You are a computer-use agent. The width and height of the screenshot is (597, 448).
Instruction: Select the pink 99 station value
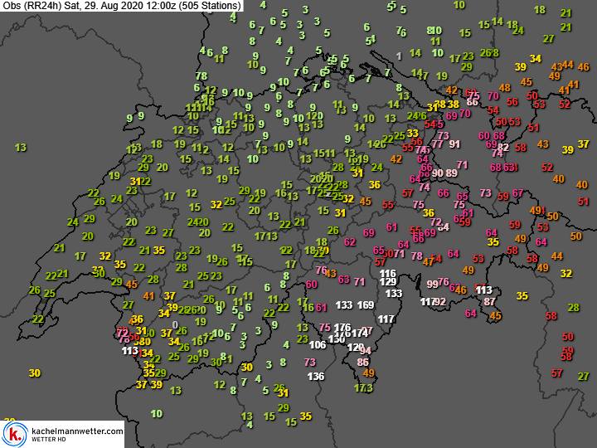click(x=432, y=284)
